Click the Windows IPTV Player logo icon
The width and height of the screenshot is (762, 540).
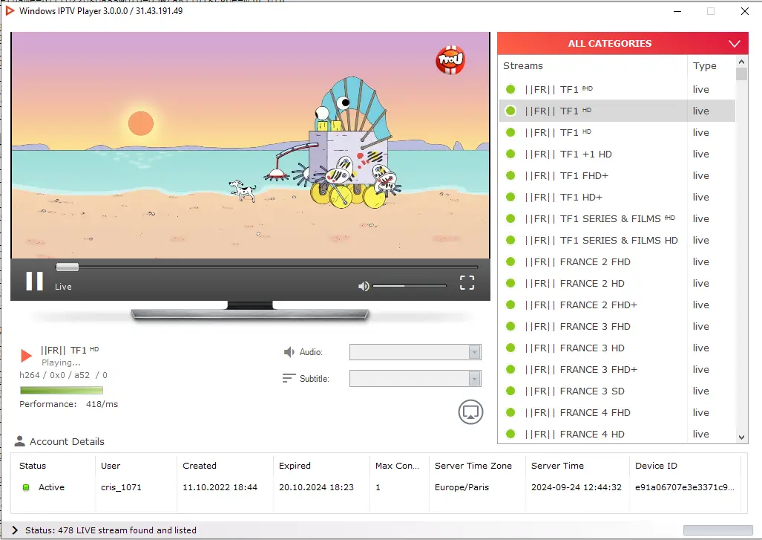click(x=10, y=10)
